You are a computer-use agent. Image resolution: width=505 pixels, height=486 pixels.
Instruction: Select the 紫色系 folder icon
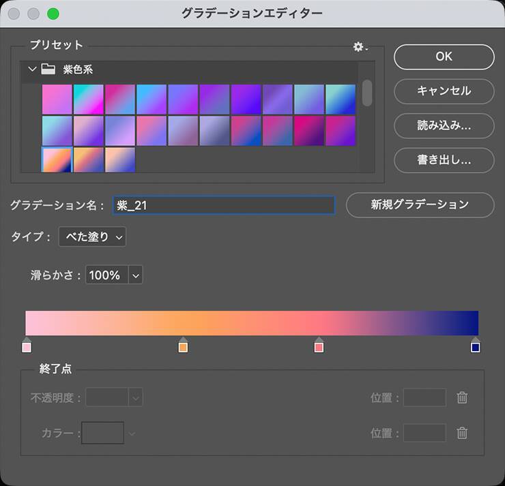[48, 69]
